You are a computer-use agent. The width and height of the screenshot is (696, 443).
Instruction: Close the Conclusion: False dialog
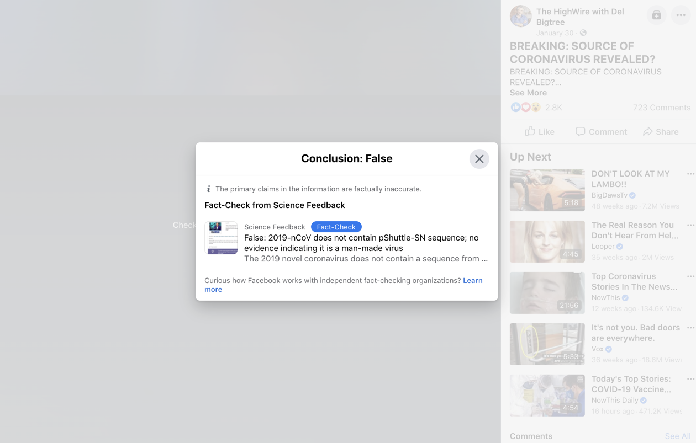click(x=479, y=159)
